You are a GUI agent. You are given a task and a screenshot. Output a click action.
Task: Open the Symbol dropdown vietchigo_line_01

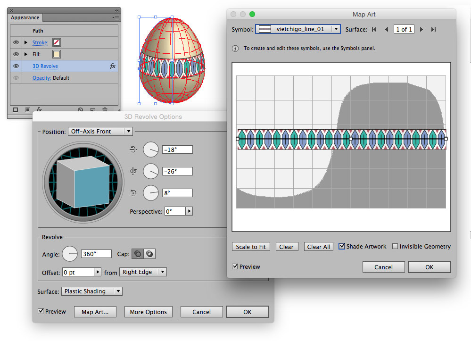tap(297, 29)
